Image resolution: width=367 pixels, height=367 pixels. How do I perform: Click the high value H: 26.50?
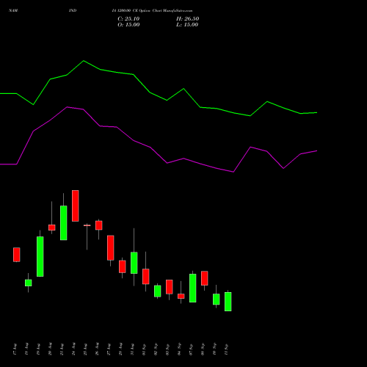[x=188, y=19]
